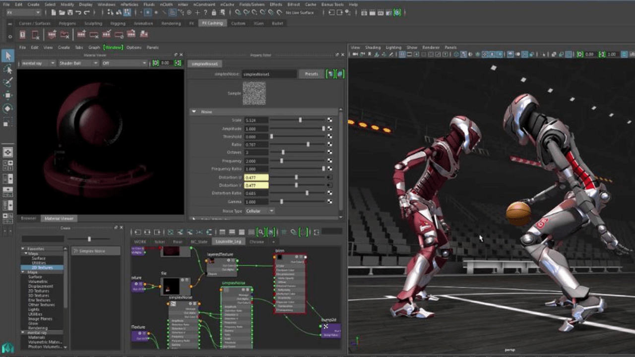Select the Lasso tool in the left toolbox
Viewport: 635px width, 357px height.
[7, 70]
